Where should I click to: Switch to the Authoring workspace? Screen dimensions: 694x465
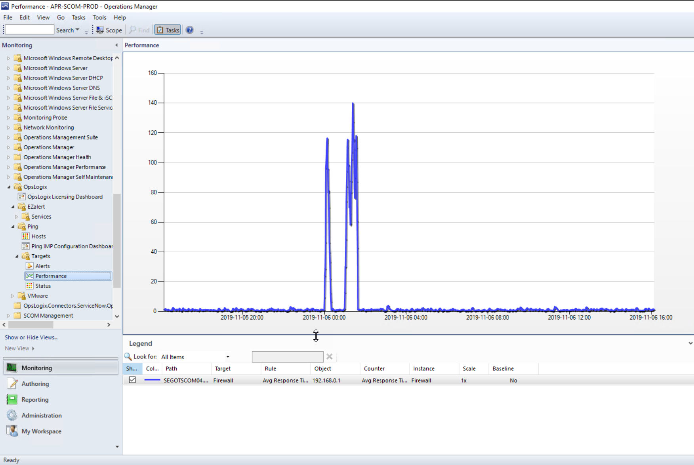pyautogui.click(x=35, y=384)
